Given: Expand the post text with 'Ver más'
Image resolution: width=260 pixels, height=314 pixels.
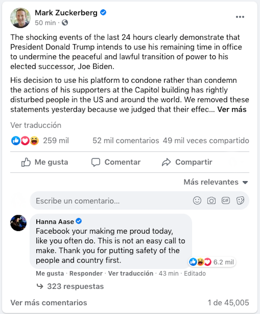Looking at the screenshot, I should [232, 110].
